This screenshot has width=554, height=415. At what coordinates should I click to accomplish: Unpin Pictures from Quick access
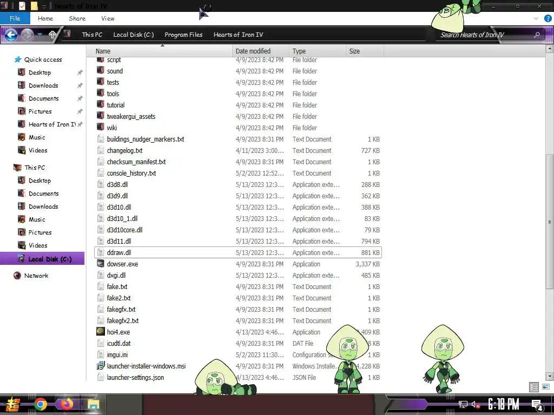click(80, 111)
